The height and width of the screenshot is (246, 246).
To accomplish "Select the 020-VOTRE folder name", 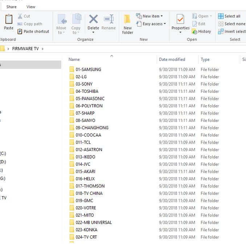I will [x=86, y=208].
